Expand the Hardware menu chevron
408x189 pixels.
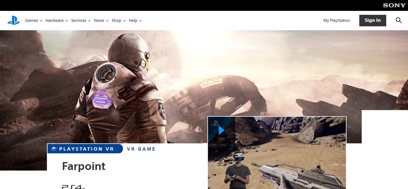coord(67,21)
